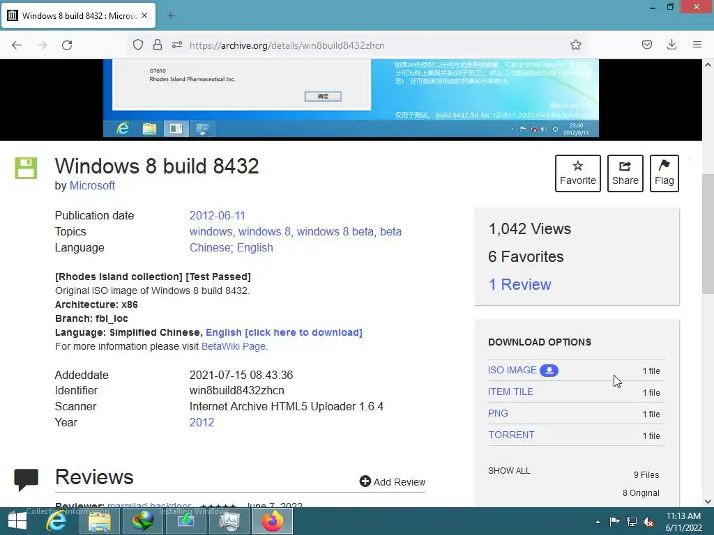Click the forward navigation arrow

pyautogui.click(x=42, y=45)
